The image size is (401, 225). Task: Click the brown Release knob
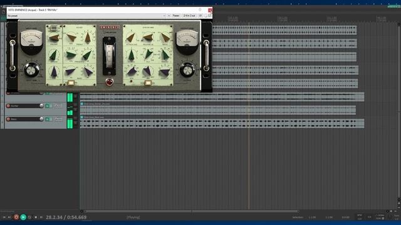coord(148,37)
